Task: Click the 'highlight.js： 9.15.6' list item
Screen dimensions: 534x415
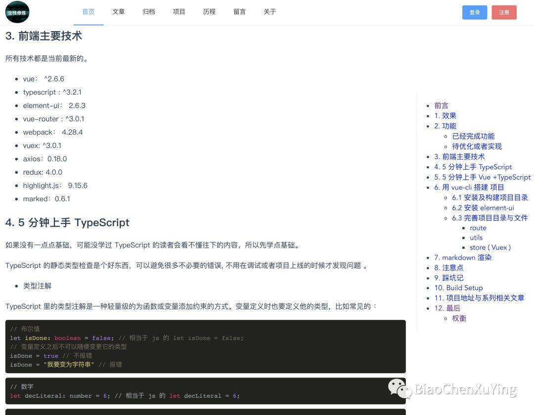Action: click(55, 186)
